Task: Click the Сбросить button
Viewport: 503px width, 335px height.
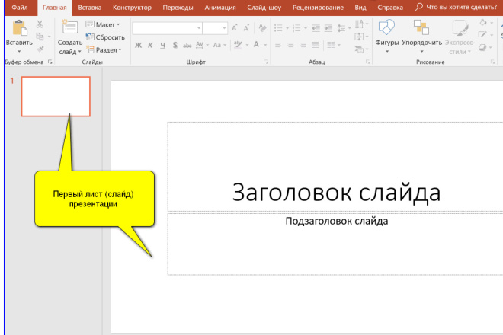Action: 105,37
